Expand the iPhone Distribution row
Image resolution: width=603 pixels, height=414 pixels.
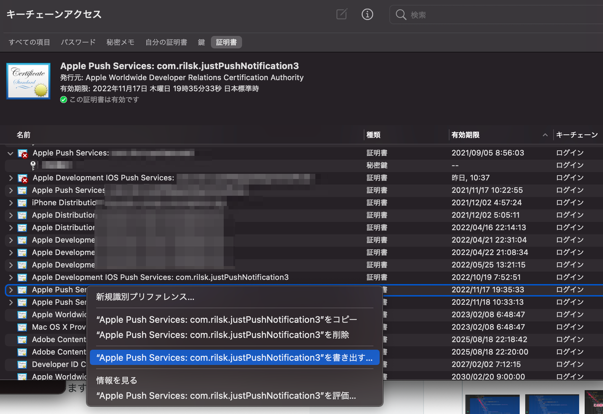[x=11, y=203]
